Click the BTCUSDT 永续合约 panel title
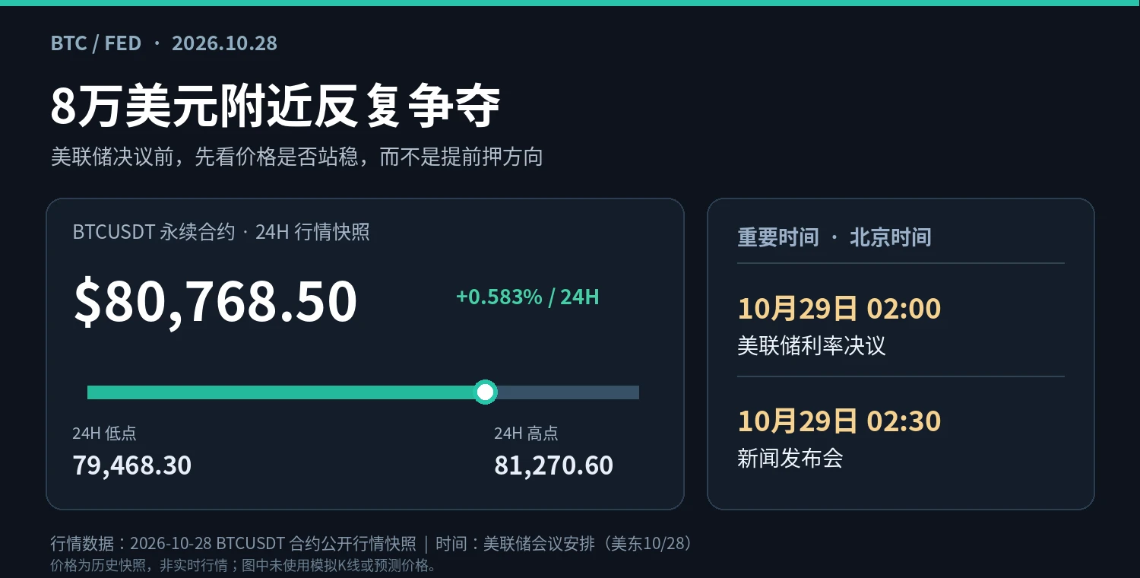 click(x=221, y=232)
